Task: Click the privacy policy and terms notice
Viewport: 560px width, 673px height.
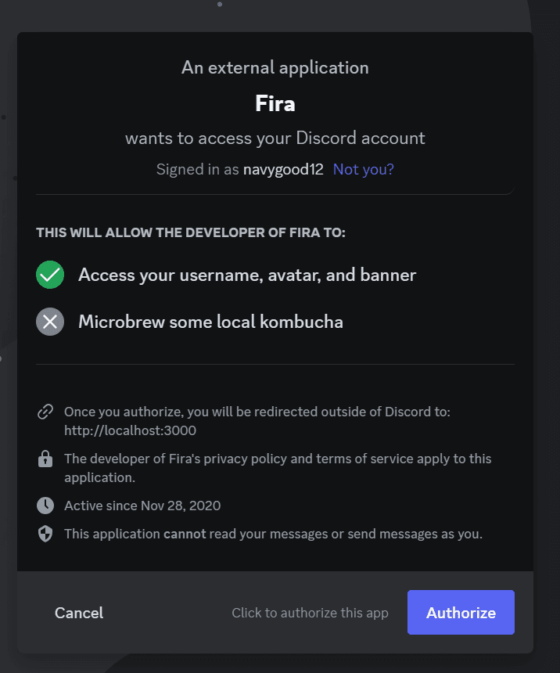Action: coord(278,467)
